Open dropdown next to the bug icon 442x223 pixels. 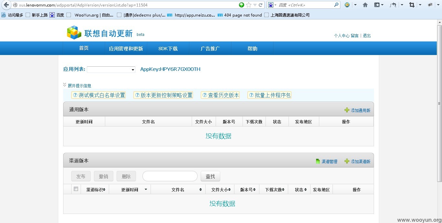tap(438, 5)
